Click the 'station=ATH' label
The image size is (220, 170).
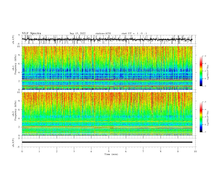coord(103,33)
